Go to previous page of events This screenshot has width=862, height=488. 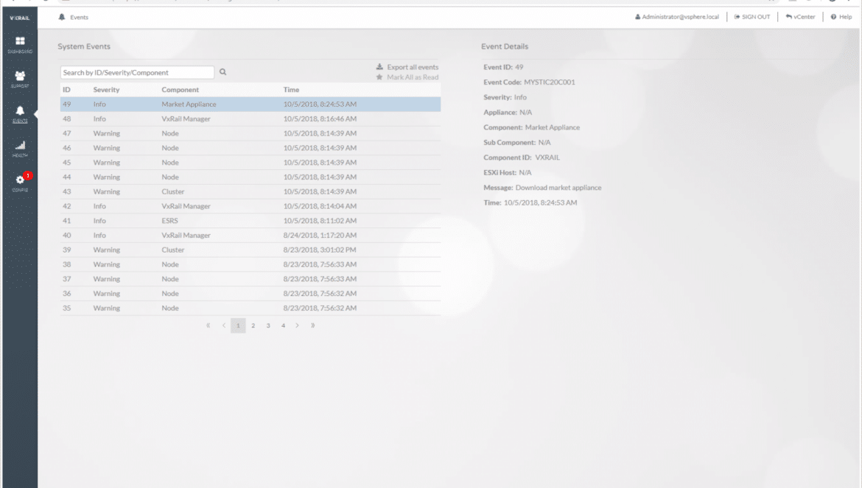pyautogui.click(x=224, y=325)
